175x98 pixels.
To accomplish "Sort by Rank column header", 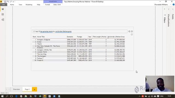I will click(x=34, y=37).
